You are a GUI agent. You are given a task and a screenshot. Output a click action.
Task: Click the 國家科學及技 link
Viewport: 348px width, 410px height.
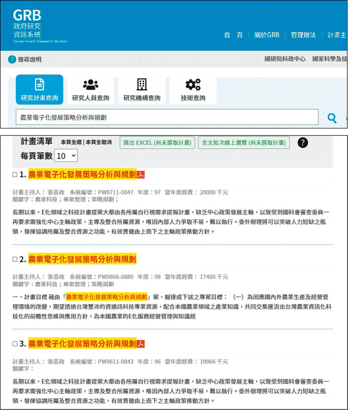[x=330, y=59]
